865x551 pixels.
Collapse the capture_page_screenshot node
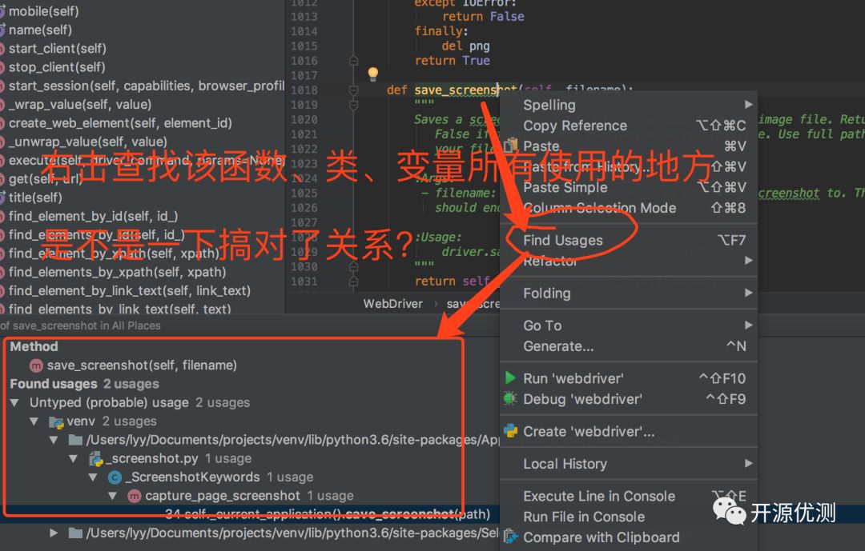click(x=113, y=496)
